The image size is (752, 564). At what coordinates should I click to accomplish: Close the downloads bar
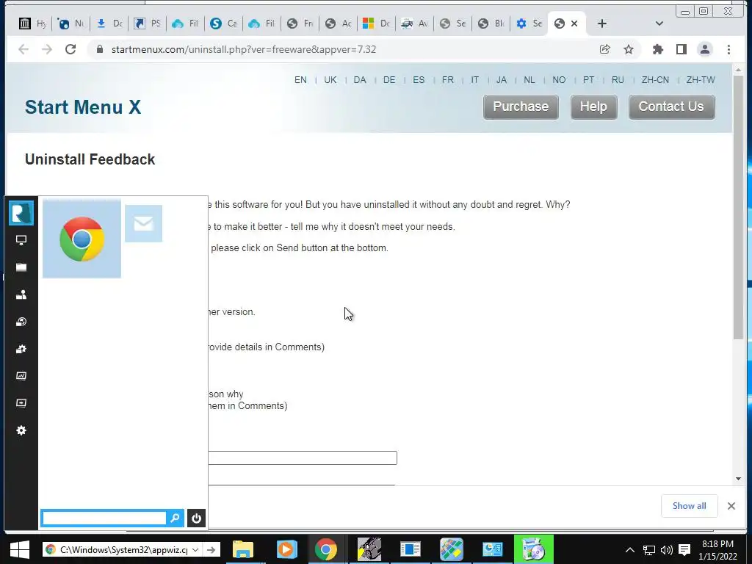coord(731,506)
